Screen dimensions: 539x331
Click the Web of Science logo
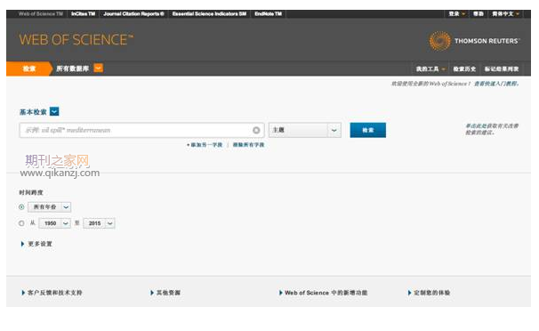[76, 40]
